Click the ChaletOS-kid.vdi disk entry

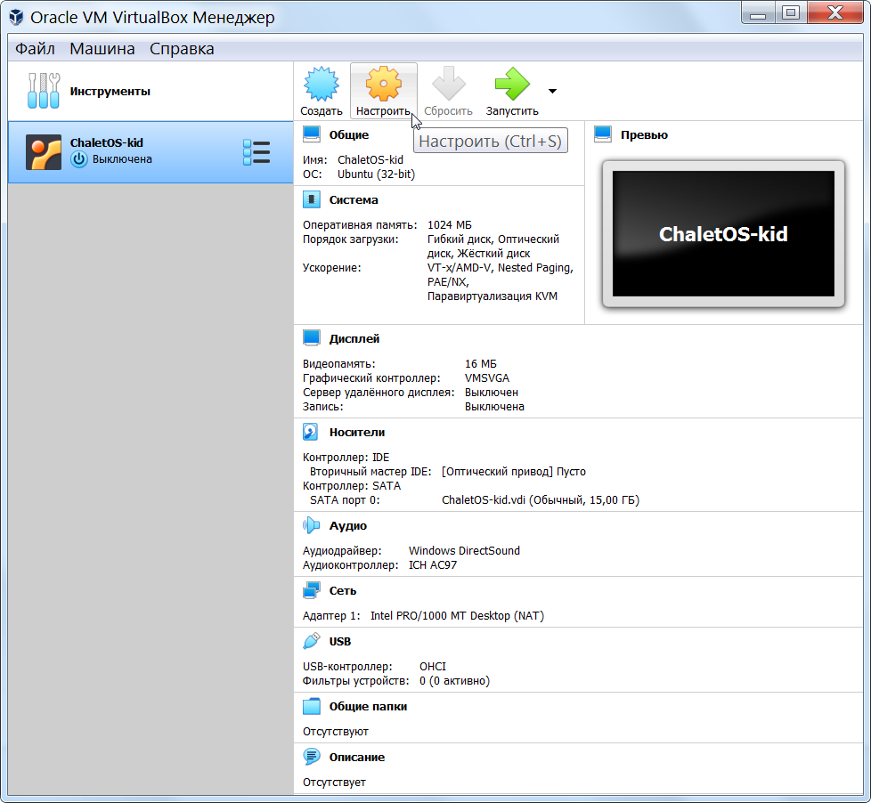coord(541,499)
